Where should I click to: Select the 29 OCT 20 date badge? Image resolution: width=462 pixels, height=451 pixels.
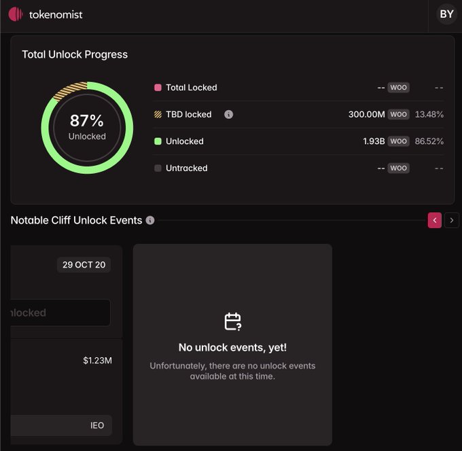[84, 264]
